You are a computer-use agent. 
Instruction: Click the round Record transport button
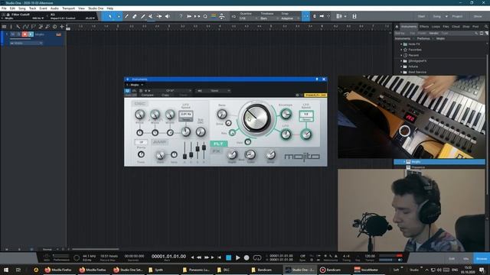[x=247, y=257]
